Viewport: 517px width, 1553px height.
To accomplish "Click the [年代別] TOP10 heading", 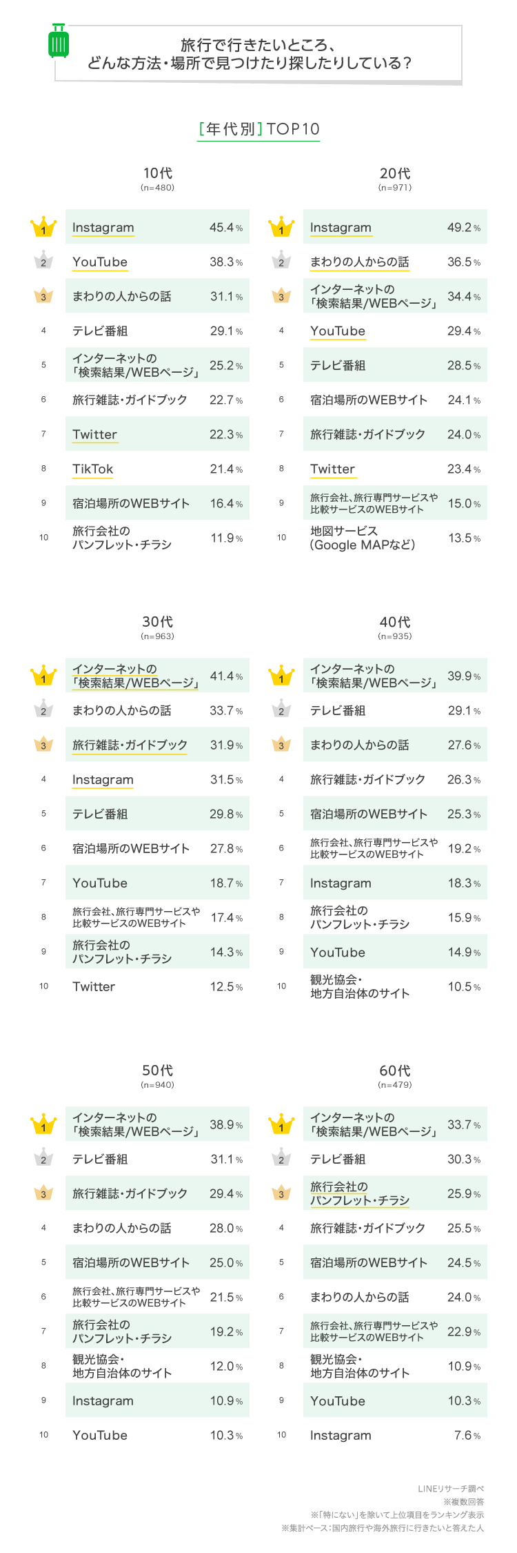I will click(258, 129).
